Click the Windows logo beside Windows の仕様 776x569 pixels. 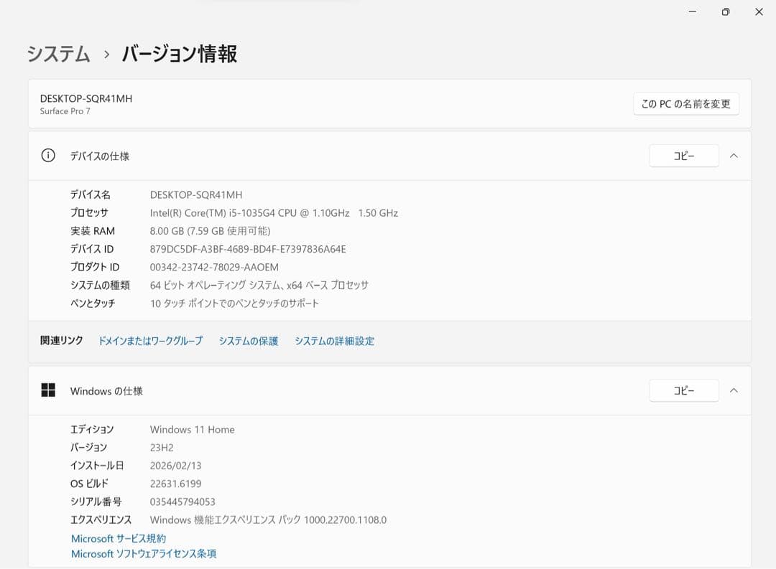coord(48,390)
